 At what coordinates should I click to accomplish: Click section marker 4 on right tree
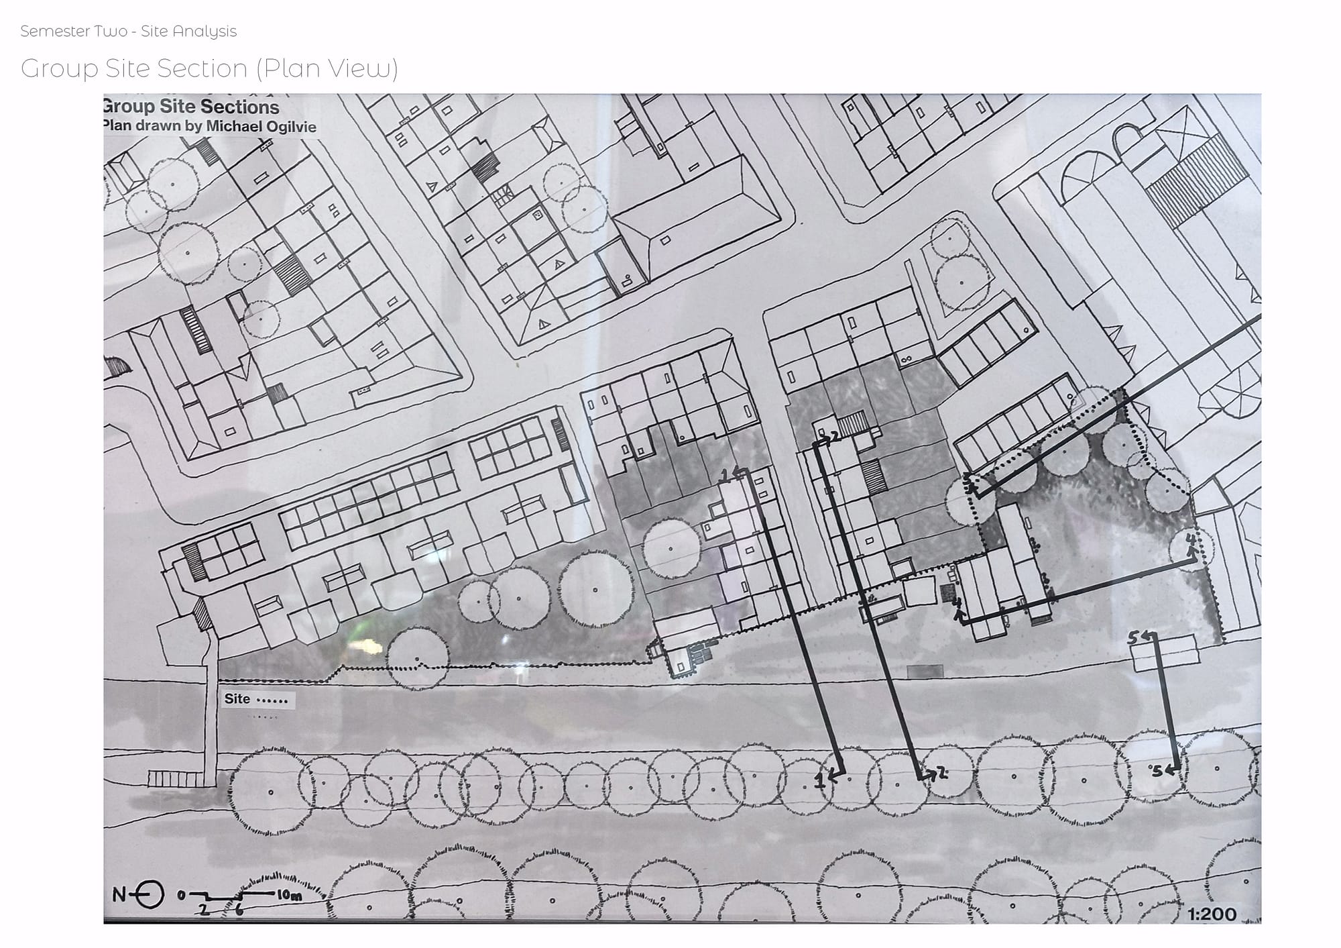(1191, 541)
